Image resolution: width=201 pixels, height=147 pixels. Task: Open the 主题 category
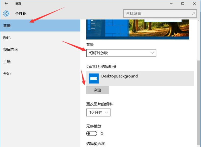pos(40,62)
